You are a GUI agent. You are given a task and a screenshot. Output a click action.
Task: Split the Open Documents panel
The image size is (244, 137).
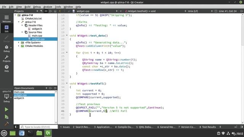(50, 88)
